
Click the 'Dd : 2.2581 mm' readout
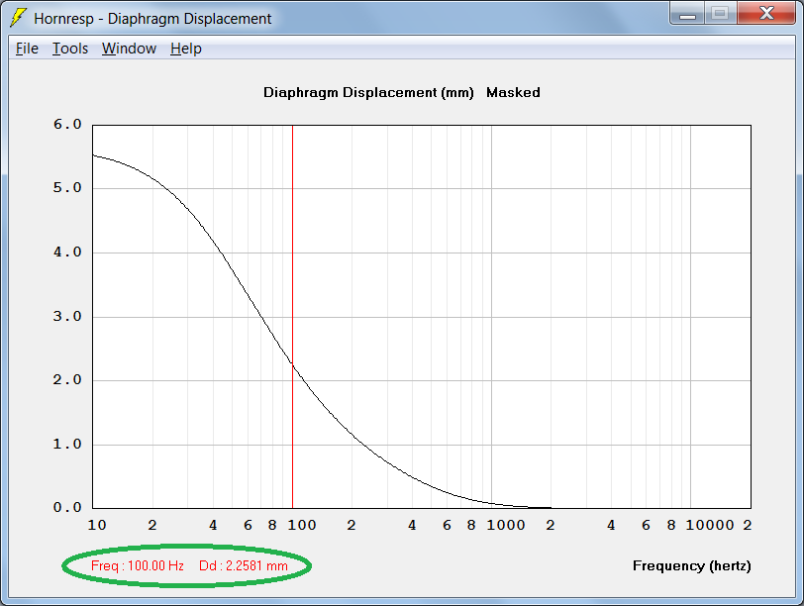[x=243, y=566]
